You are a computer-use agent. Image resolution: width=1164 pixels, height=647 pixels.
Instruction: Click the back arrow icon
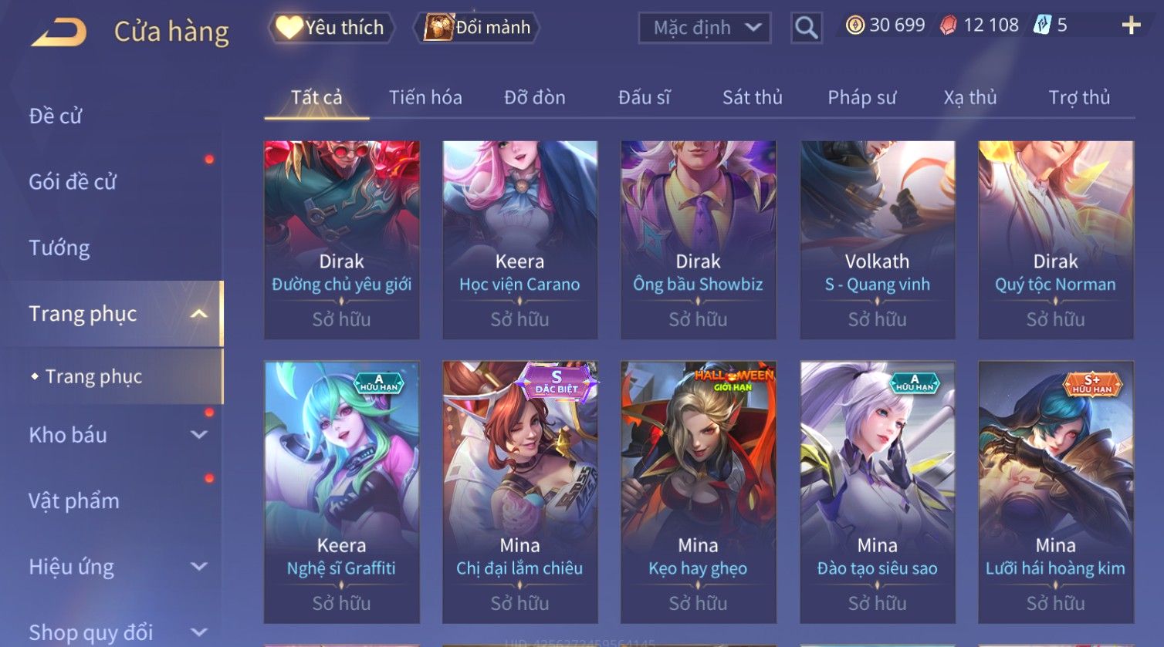coord(59,32)
